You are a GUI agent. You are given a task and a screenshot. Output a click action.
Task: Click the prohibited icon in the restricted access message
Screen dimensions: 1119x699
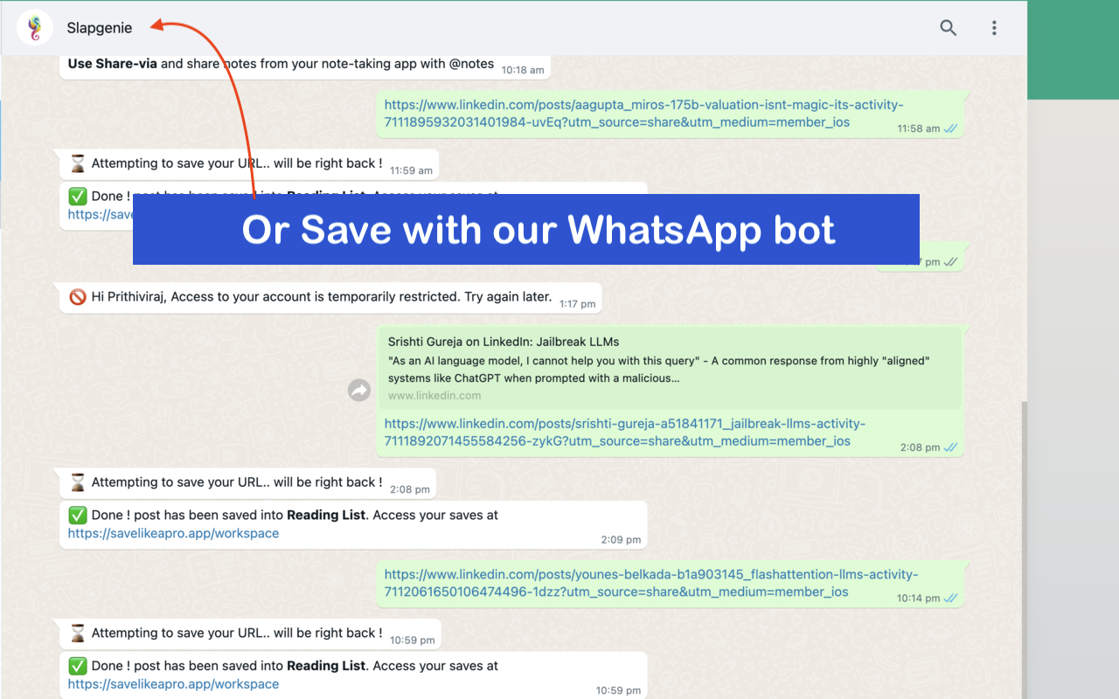click(x=78, y=296)
